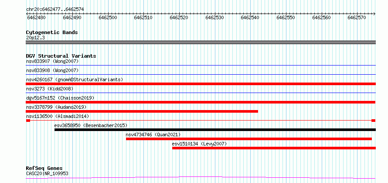Select nsv4734746 (Quan2021) label
This screenshot has width=388, height=183.
click(x=153, y=135)
